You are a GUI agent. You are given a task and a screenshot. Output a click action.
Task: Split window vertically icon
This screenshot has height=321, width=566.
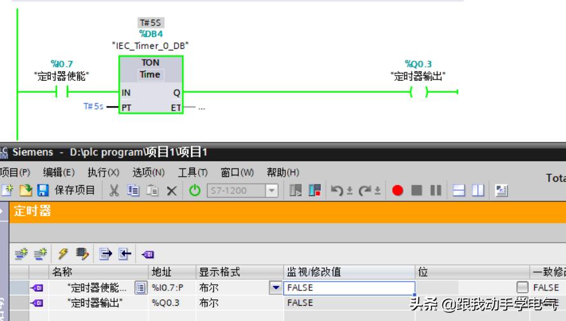[478, 190]
